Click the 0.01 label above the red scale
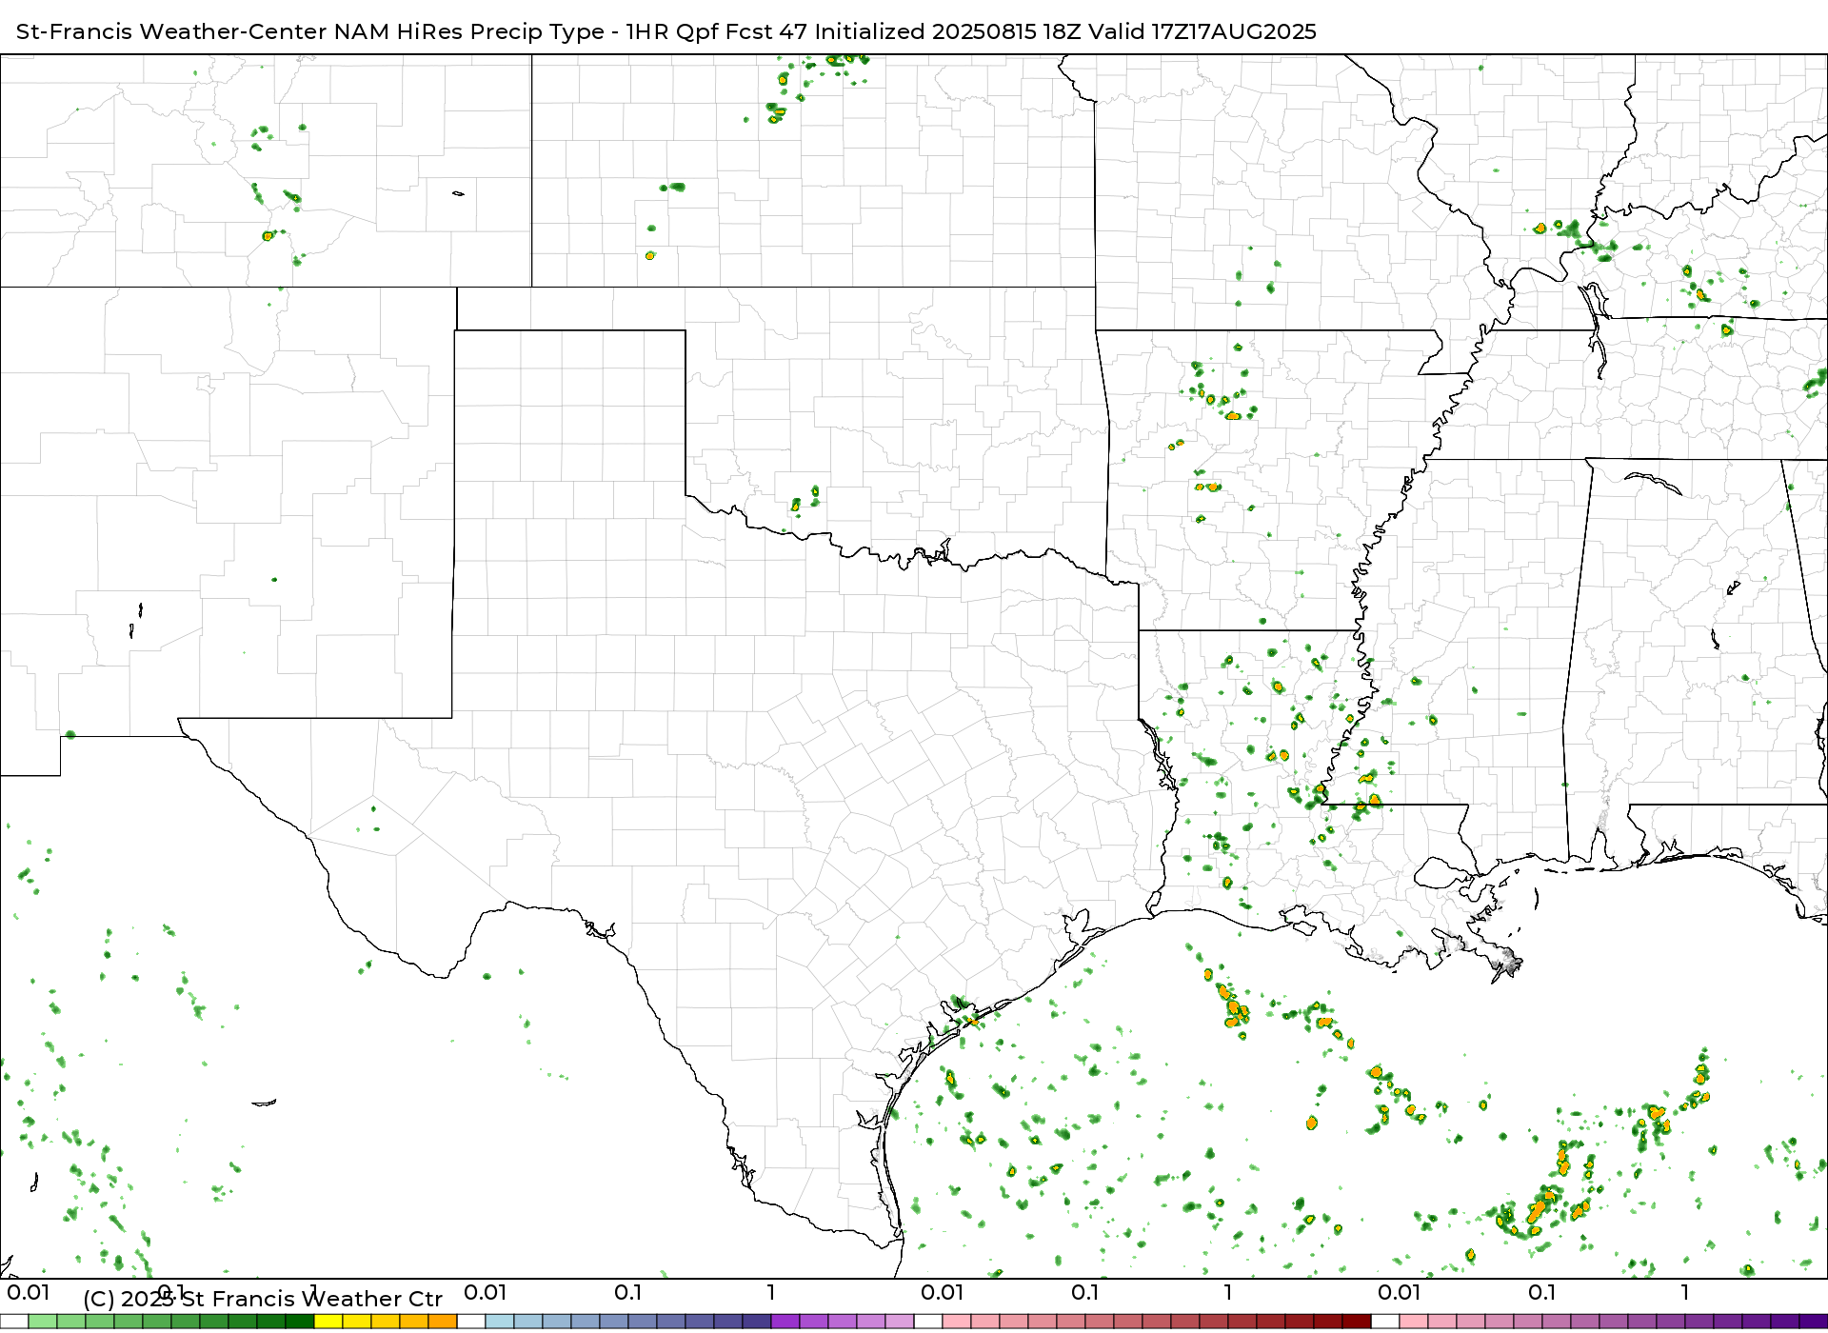This screenshot has width=1828, height=1333. pos(943,1292)
